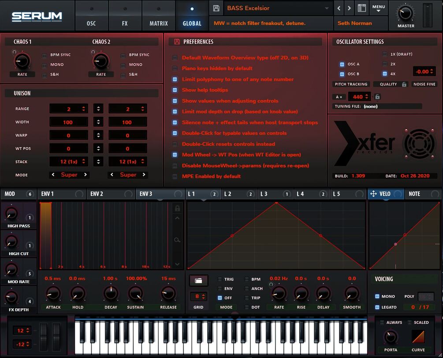The height and width of the screenshot is (358, 443).
Task: Click the pitch bend wheel
Action: click(44, 337)
